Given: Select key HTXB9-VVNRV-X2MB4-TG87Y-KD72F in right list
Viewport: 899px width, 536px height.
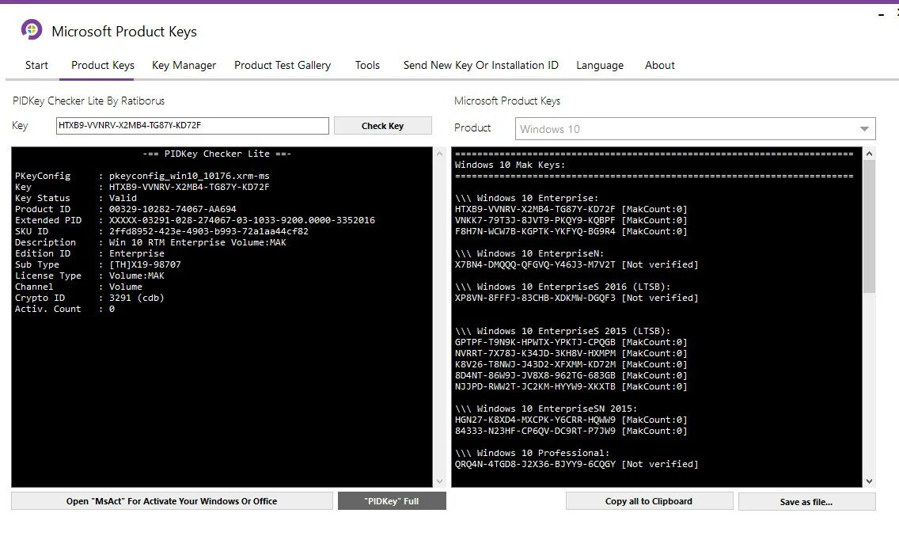Looking at the screenshot, I should pos(535,209).
